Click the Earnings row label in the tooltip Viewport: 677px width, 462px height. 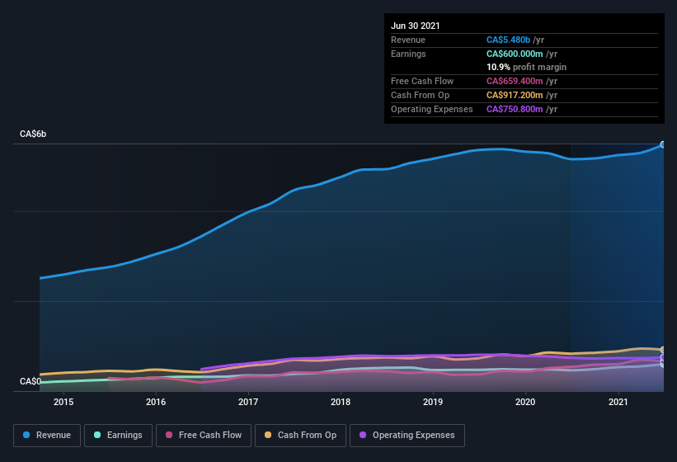tap(408, 54)
